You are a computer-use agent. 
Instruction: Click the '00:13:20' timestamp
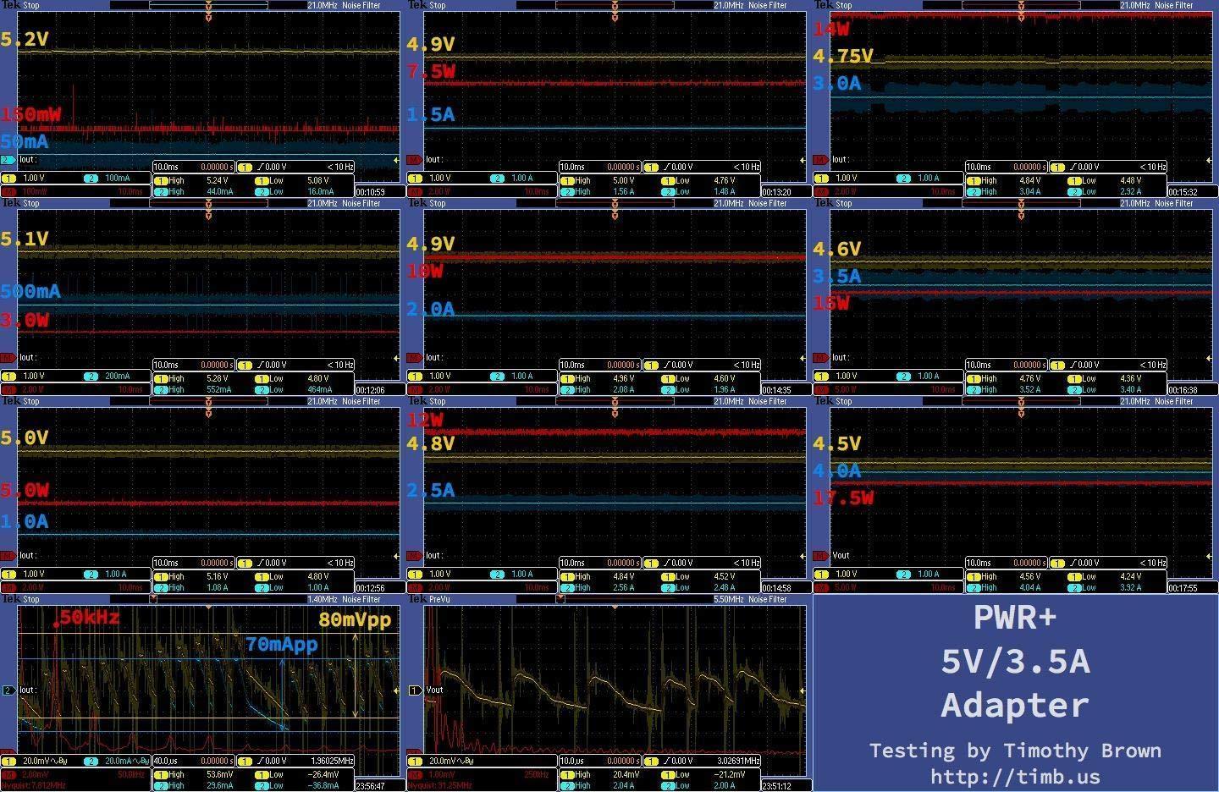coord(776,192)
